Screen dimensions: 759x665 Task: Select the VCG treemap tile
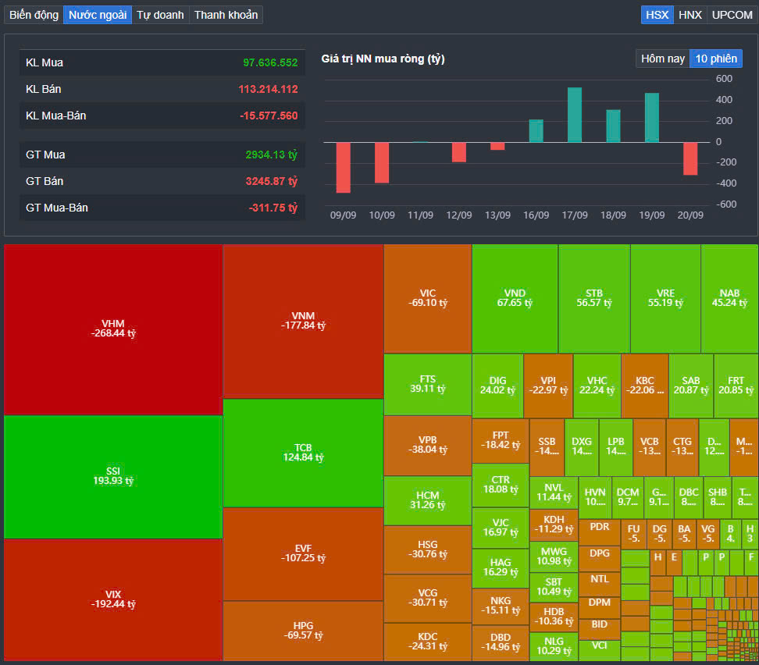tap(428, 598)
